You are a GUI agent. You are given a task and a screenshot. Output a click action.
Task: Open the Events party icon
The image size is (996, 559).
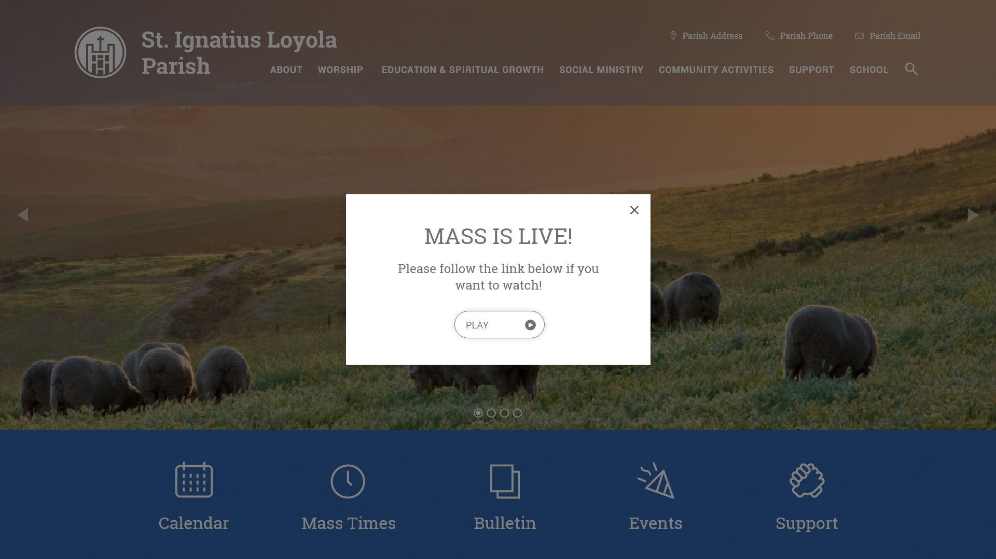click(656, 480)
